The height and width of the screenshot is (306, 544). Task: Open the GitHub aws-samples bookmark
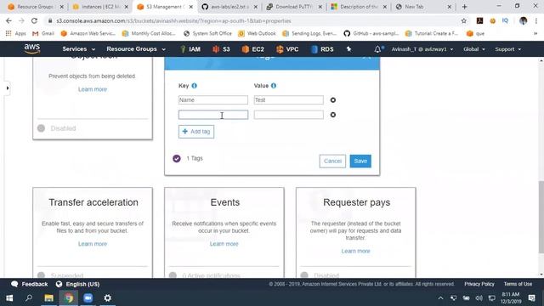pyautogui.click(x=371, y=34)
